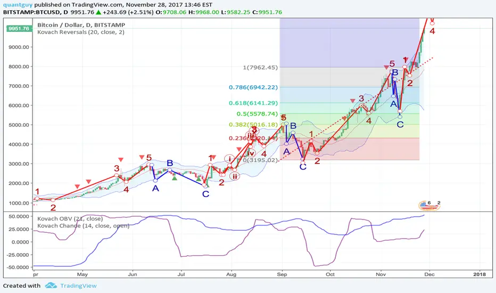Click the 1000.00 price axis label
496x293 pixels.
(19, 203)
